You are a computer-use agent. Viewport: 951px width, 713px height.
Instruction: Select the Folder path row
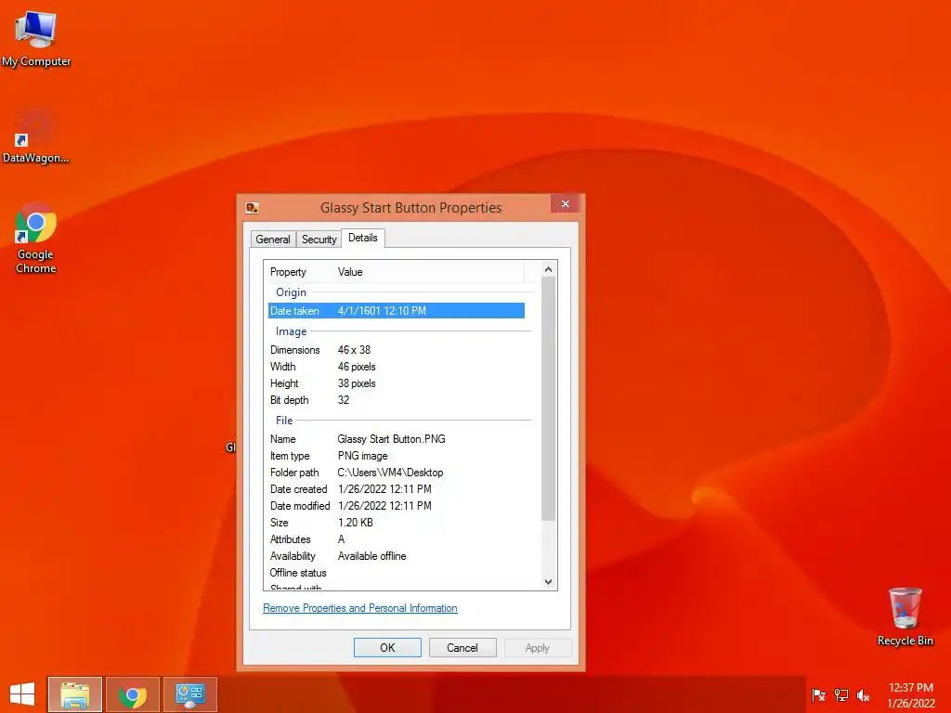[x=397, y=473]
